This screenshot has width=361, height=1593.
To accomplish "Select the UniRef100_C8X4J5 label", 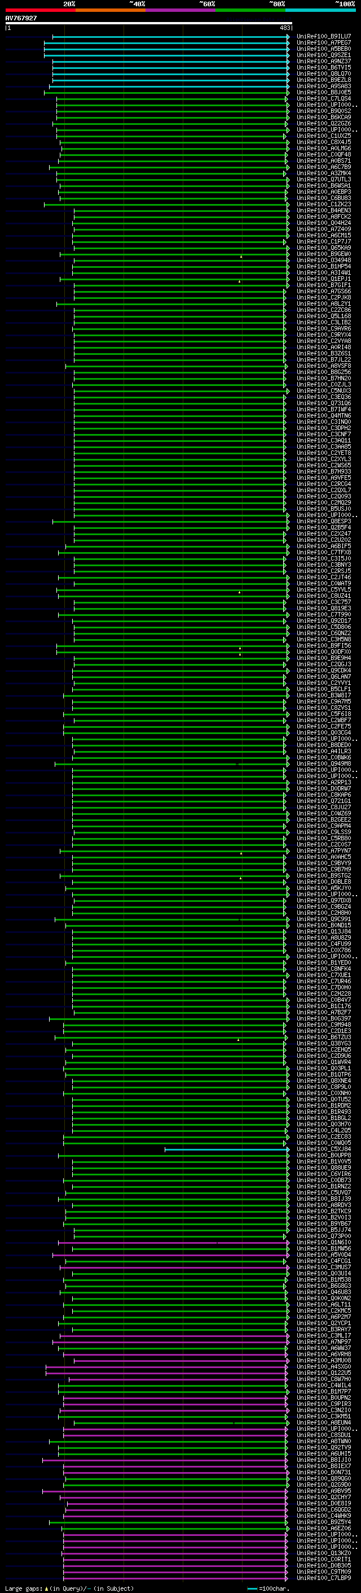I will point(323,142).
